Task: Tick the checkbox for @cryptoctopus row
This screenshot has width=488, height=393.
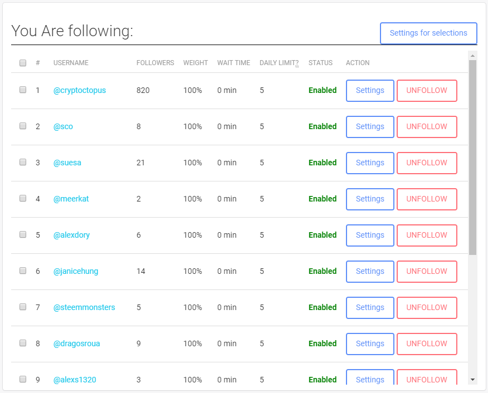Action: pos(23,90)
